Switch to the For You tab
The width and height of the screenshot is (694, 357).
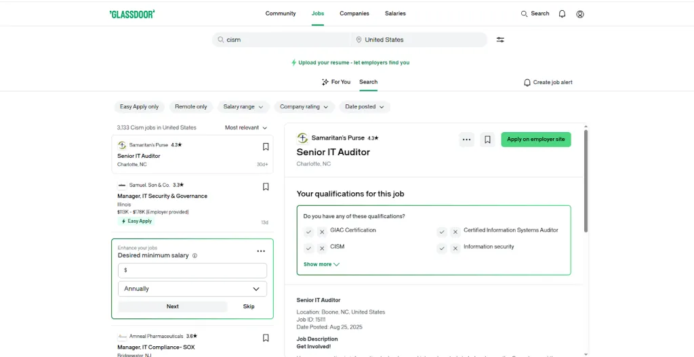[336, 82]
